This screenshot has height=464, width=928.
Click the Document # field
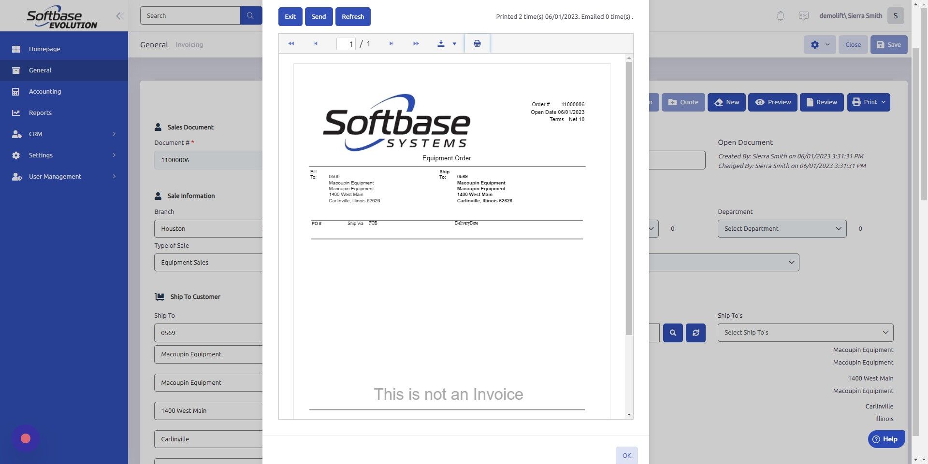point(208,160)
